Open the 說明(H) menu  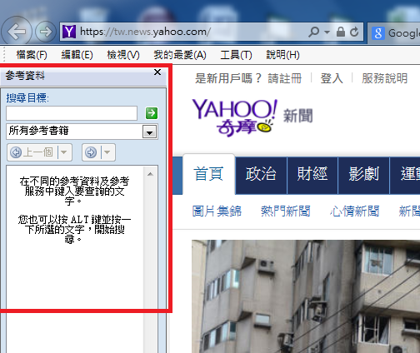(282, 55)
